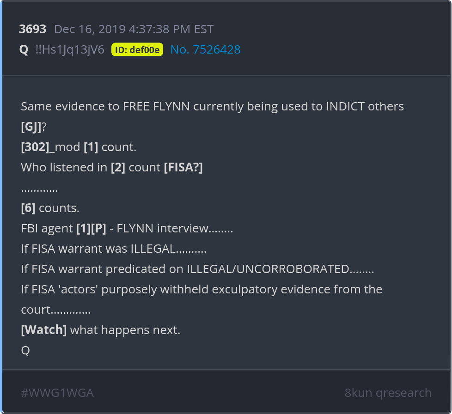Click the Q signature ending the post

coord(25,350)
